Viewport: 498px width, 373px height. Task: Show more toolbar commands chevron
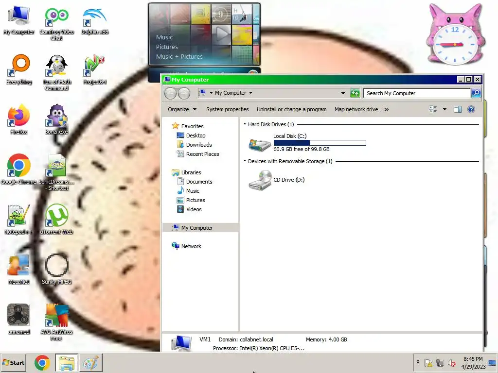(x=386, y=109)
